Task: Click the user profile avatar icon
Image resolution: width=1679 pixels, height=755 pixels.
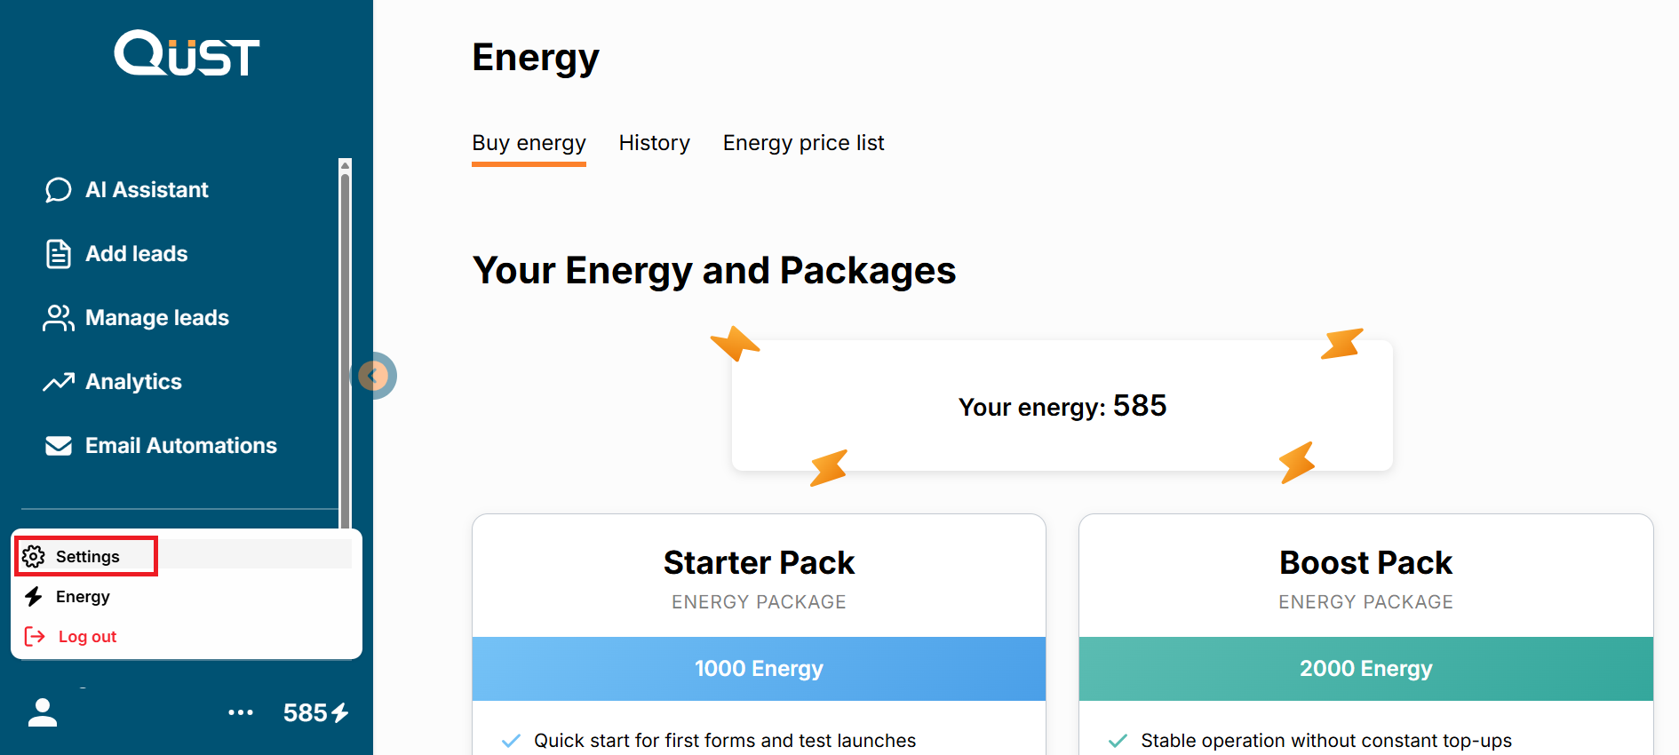Action: point(43,712)
